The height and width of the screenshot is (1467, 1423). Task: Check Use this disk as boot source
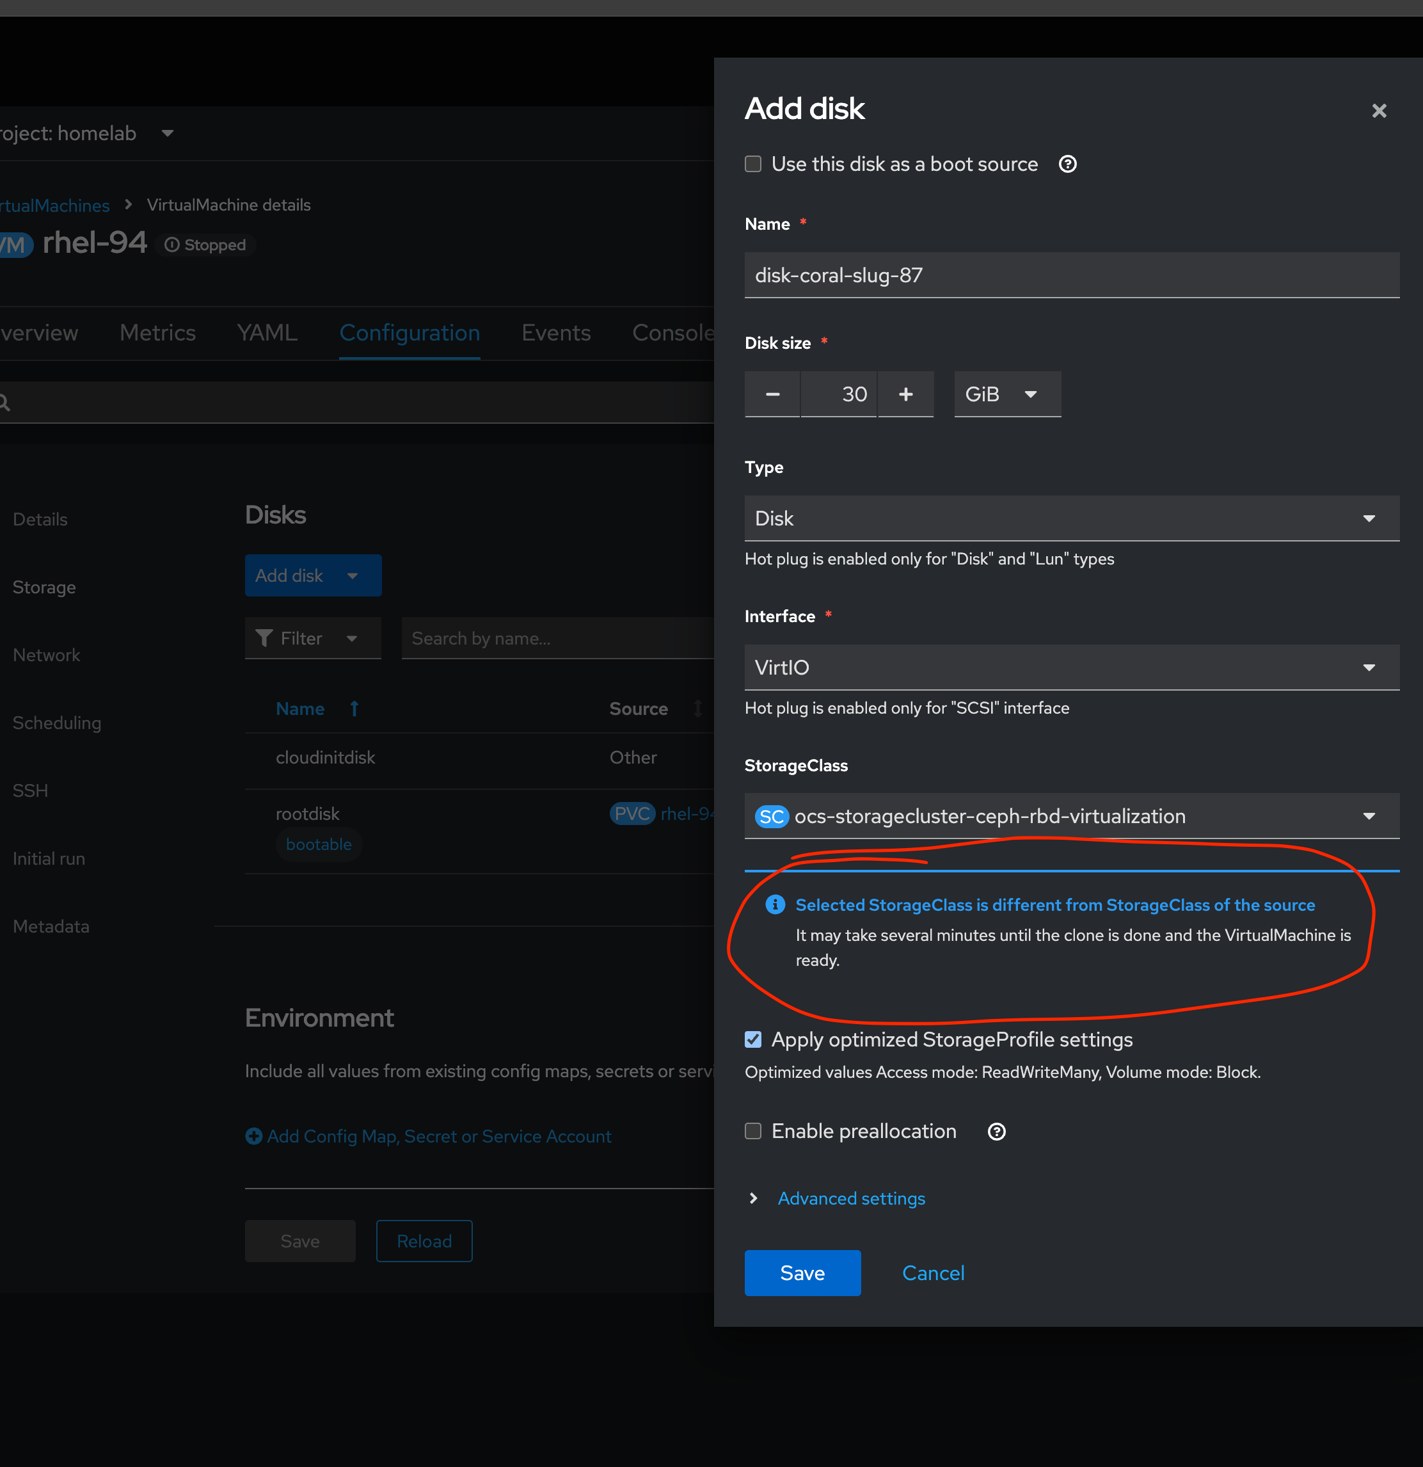tap(752, 164)
